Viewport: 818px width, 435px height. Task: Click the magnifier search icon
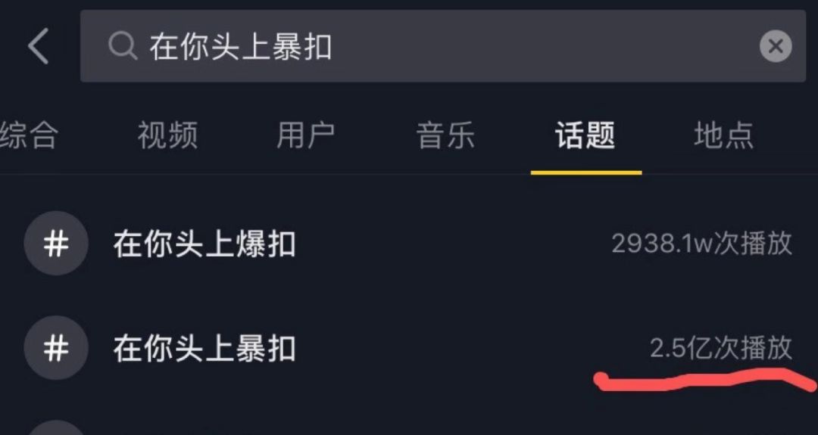click(x=121, y=46)
